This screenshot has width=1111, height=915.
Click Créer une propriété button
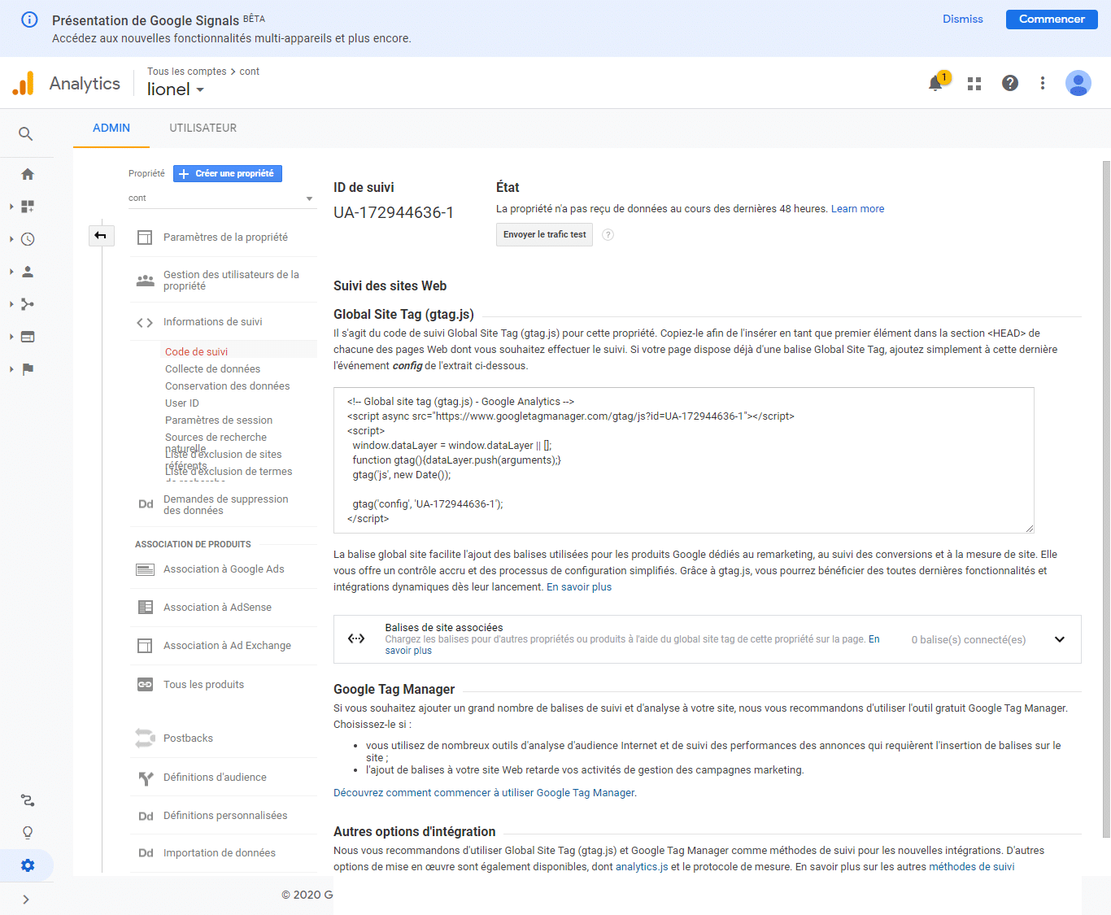click(x=228, y=173)
